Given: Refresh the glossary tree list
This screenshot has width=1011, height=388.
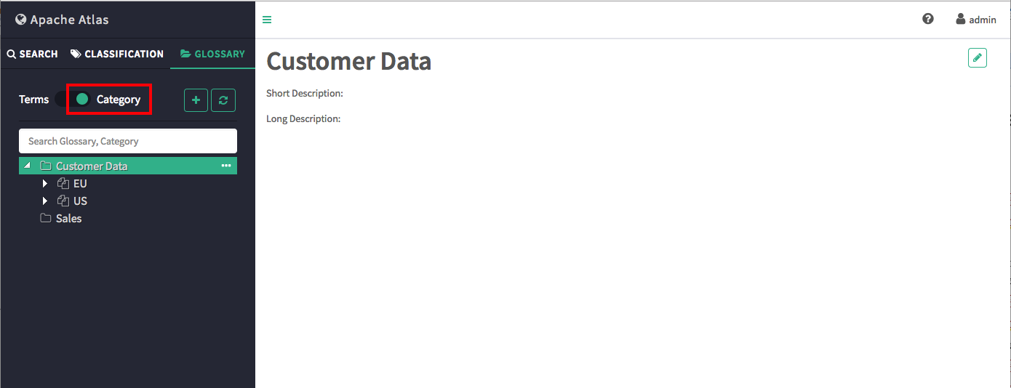Looking at the screenshot, I should (x=223, y=100).
